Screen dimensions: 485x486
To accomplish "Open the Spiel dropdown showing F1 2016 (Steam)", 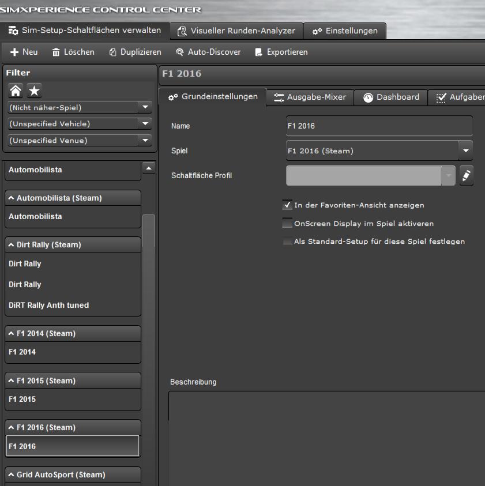I will pos(466,150).
